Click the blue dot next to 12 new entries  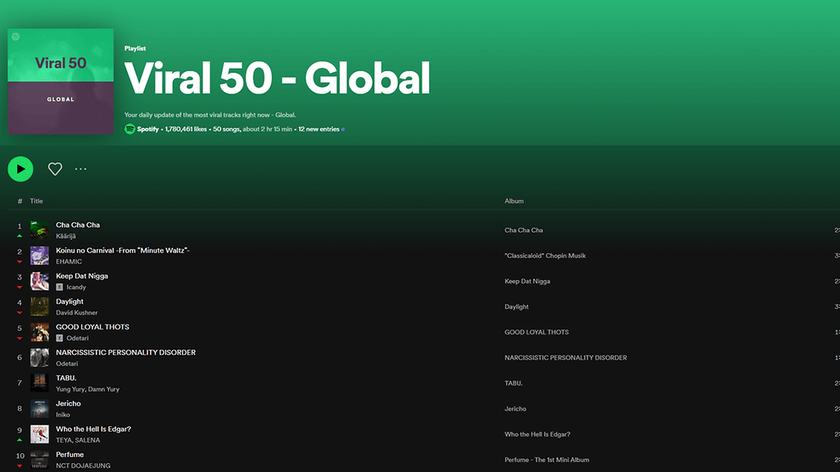341,129
